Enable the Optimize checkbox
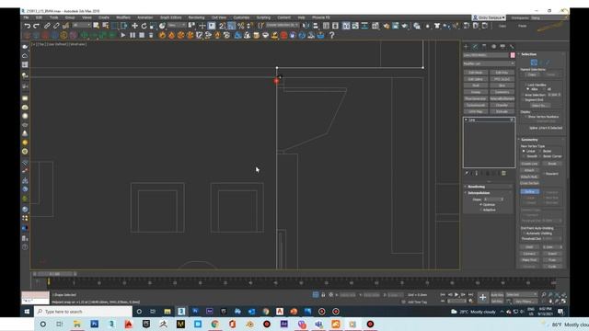This screenshot has width=589, height=331. point(480,204)
